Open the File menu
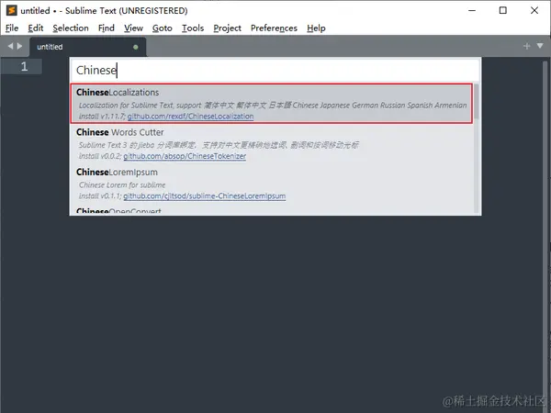The width and height of the screenshot is (551, 413). [x=12, y=28]
